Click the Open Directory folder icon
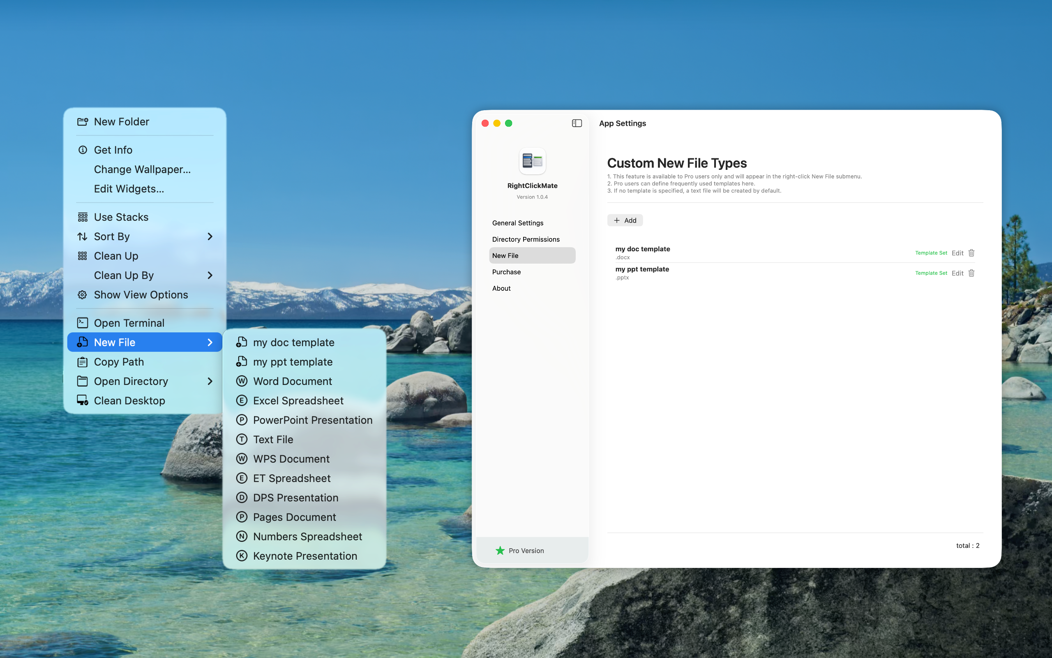 click(83, 381)
